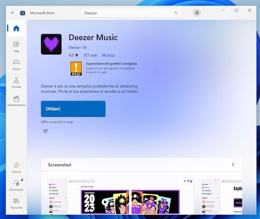This screenshot has height=219, width=260.
Task: Open the Raccolta library in sidebar
Action: [16, 203]
